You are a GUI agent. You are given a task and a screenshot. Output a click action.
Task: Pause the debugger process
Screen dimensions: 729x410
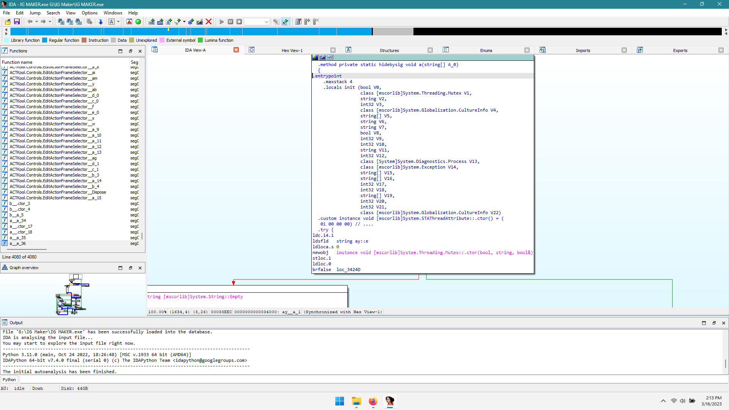230,22
